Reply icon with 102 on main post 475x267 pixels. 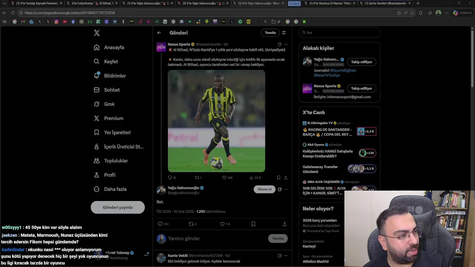tap(163, 224)
